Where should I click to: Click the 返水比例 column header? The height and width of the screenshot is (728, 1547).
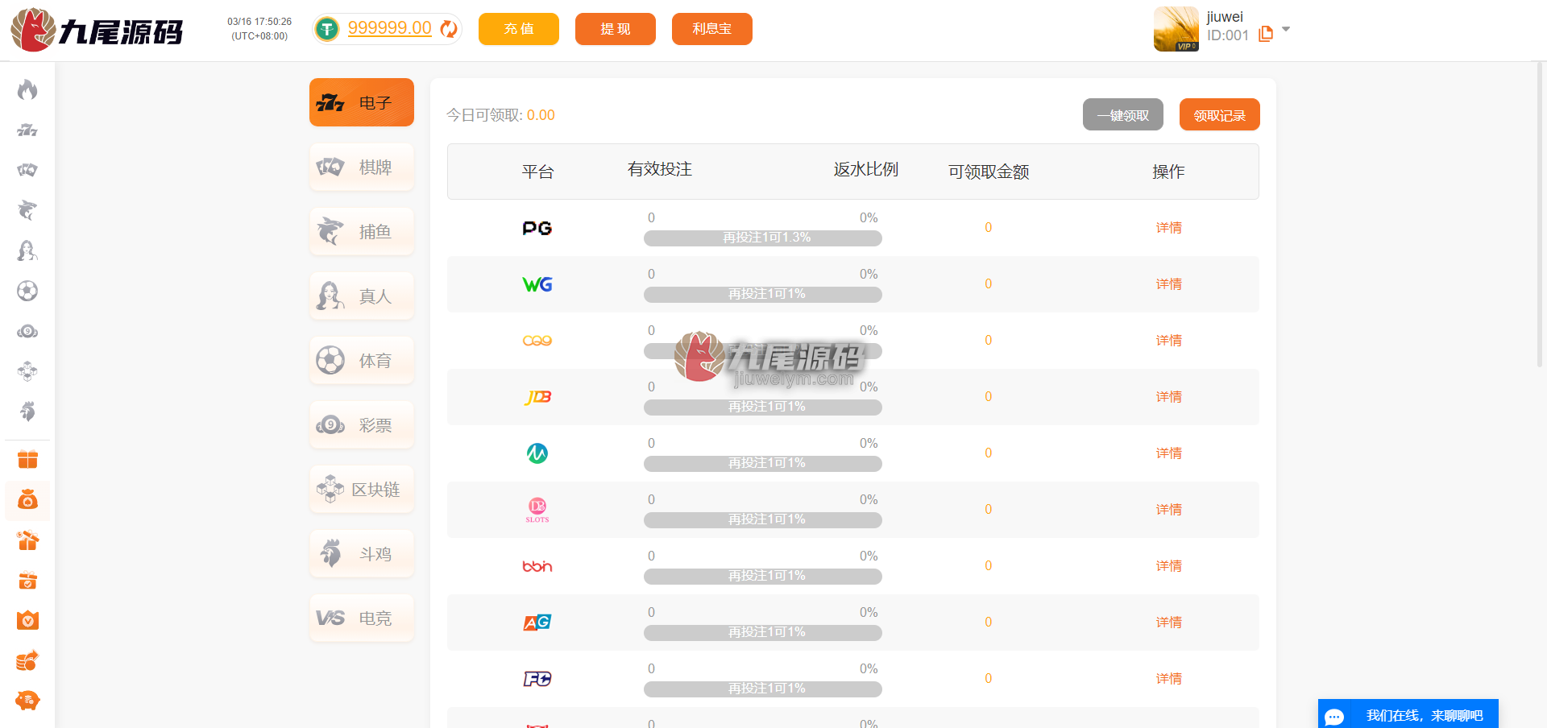[866, 169]
